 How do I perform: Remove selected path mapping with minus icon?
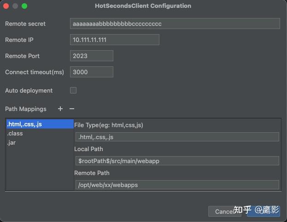pyautogui.click(x=72, y=109)
